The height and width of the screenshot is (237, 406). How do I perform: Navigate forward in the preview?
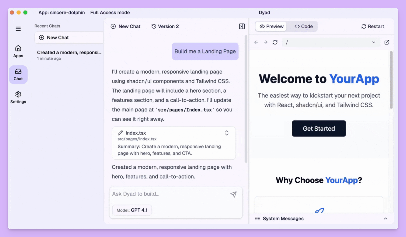pos(265,42)
